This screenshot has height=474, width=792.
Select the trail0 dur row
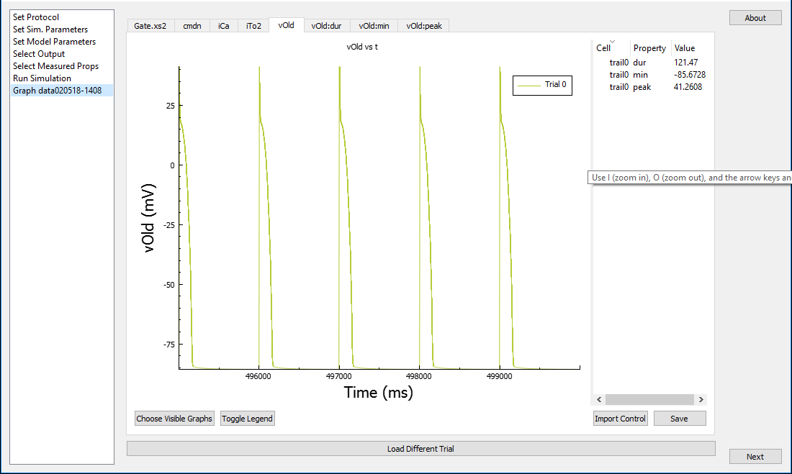click(650, 63)
